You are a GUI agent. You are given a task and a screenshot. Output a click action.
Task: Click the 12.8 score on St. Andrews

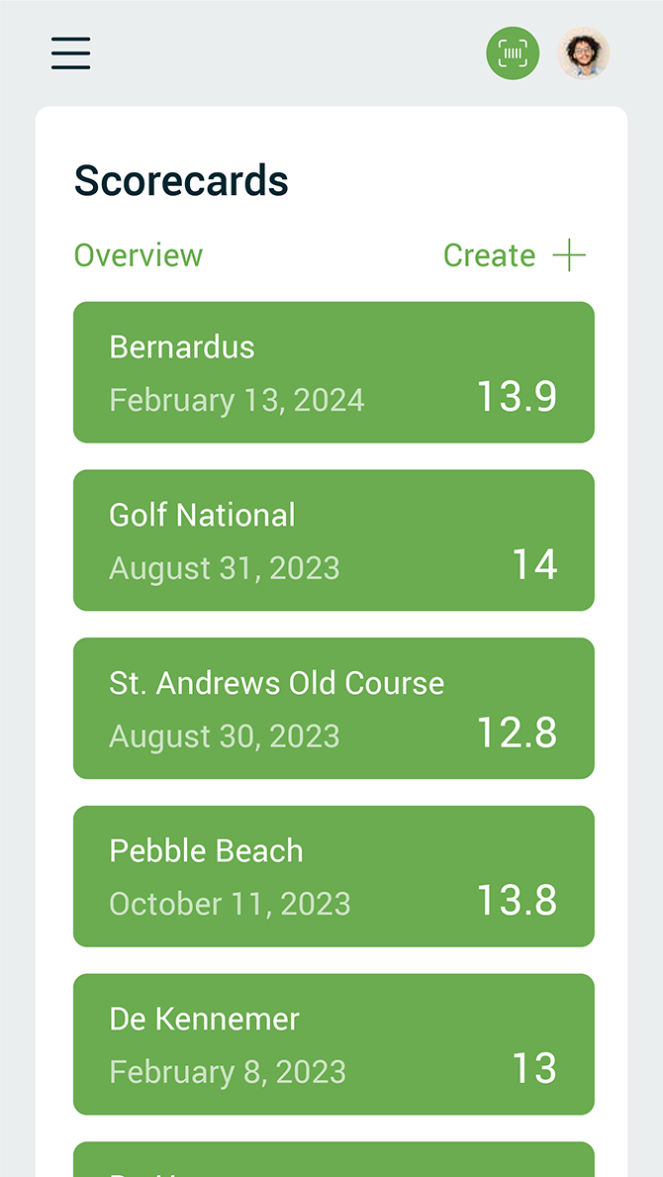click(x=517, y=733)
